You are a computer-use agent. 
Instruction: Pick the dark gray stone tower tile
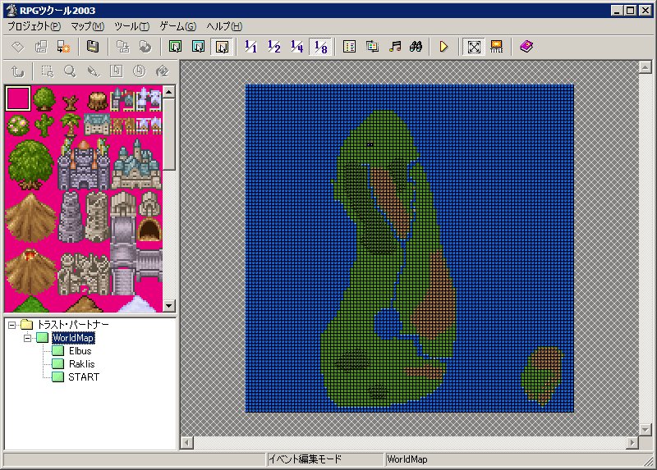coord(71,217)
